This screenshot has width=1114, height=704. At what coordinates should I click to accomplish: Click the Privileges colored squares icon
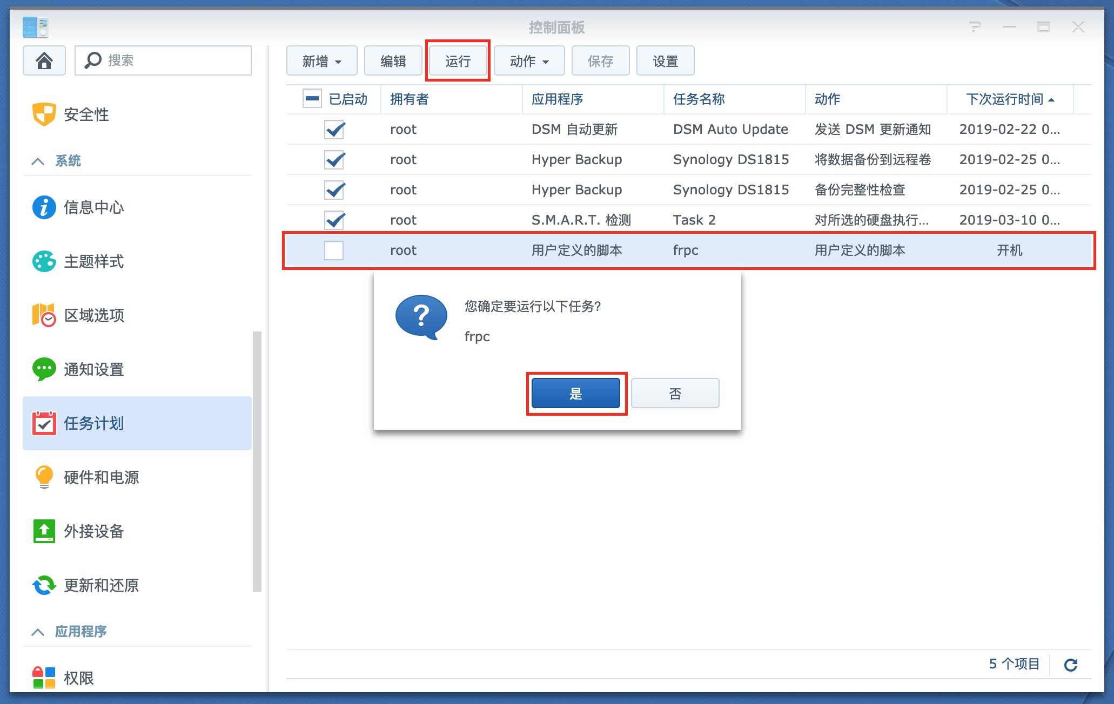click(x=44, y=678)
